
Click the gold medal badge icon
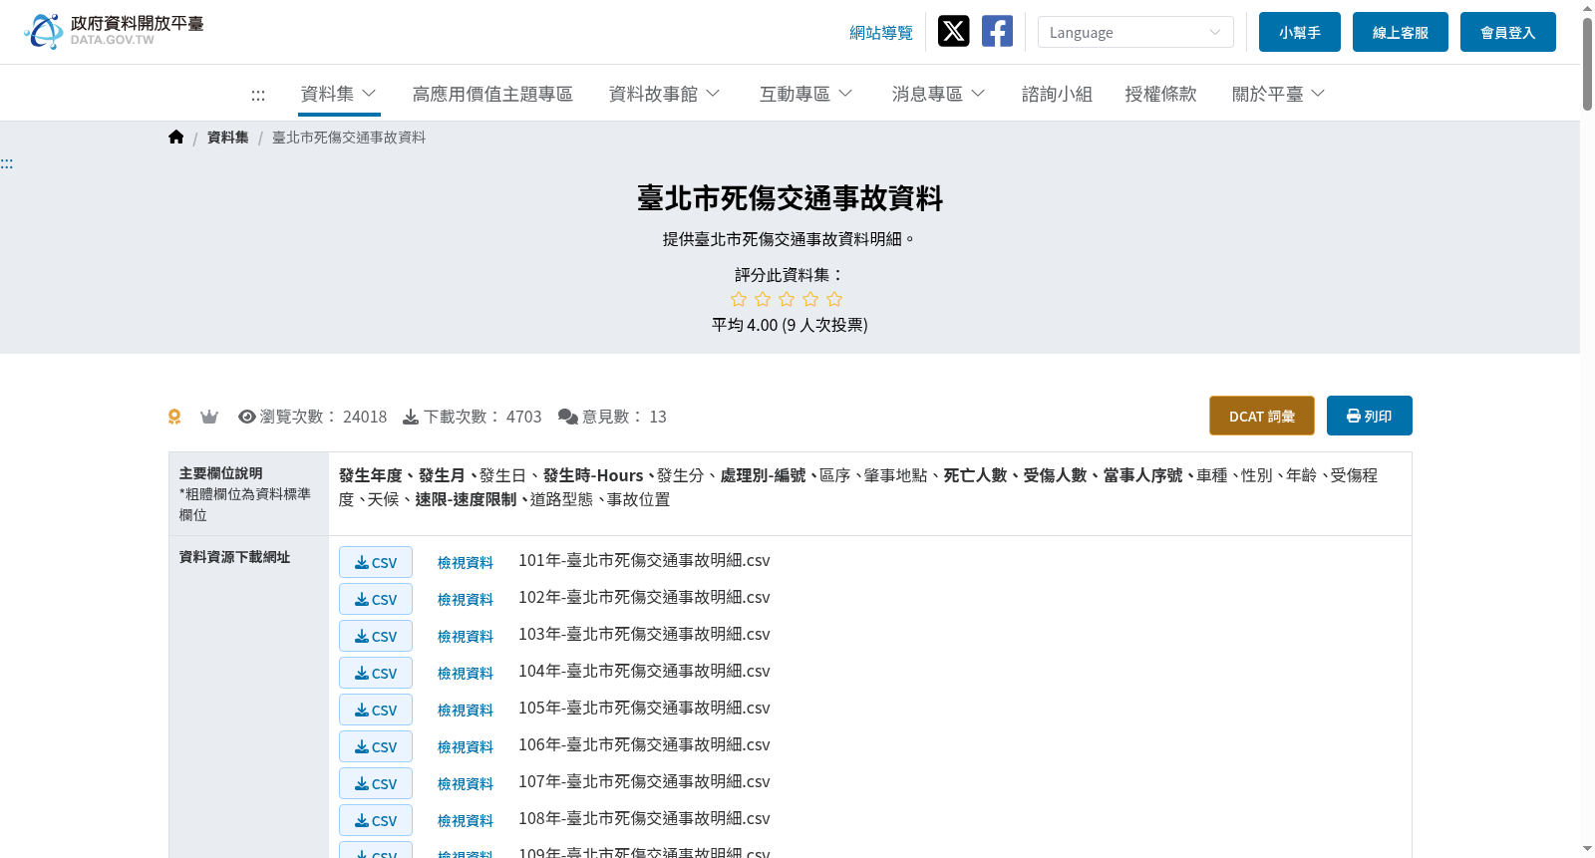coord(174,417)
